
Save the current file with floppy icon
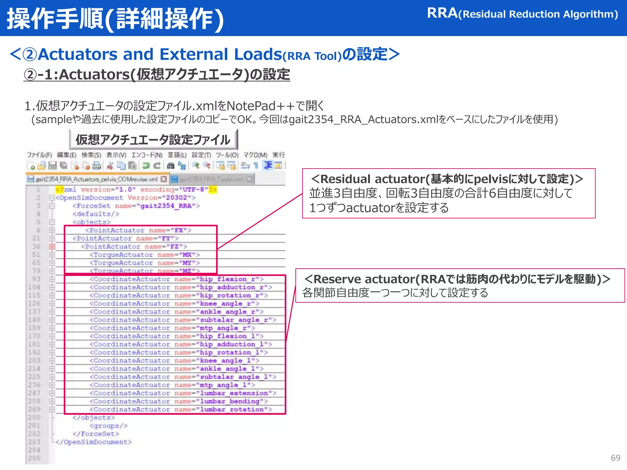[x=53, y=166]
